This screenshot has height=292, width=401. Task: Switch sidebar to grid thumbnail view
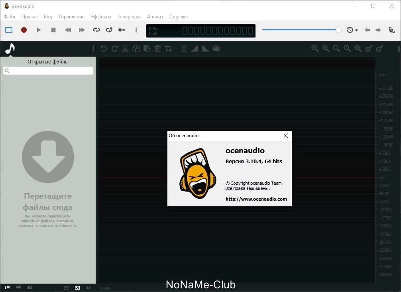pyautogui.click(x=29, y=288)
